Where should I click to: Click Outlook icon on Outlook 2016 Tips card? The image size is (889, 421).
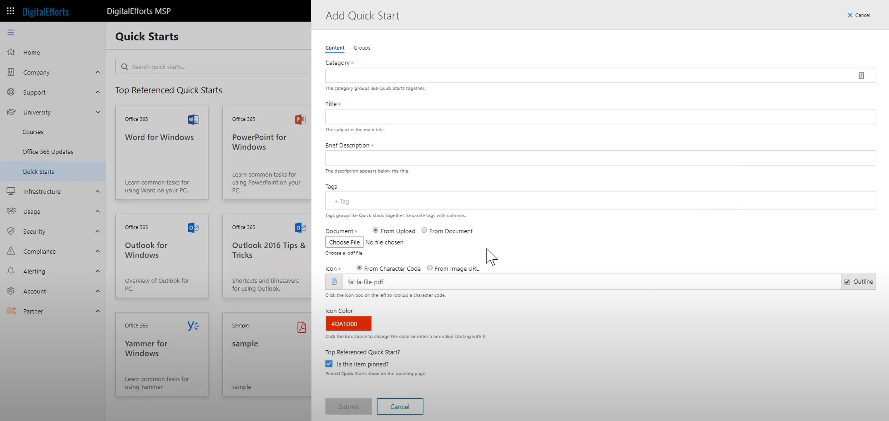pyautogui.click(x=300, y=227)
